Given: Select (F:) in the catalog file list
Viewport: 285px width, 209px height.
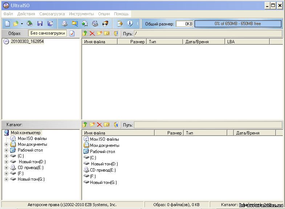Looking at the screenshot, I should 93,176.
